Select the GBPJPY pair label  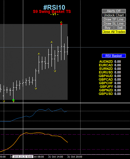(x=106, y=86)
